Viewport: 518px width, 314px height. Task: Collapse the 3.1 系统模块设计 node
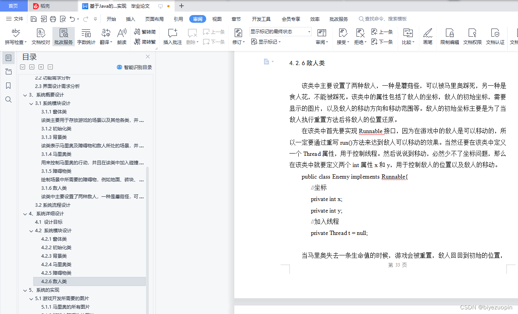coord(31,103)
